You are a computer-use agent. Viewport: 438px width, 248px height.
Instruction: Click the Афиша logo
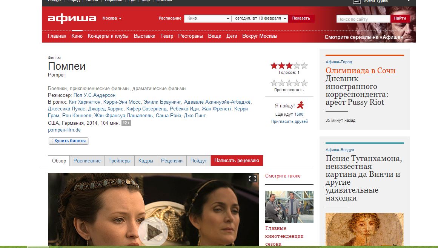point(72,18)
